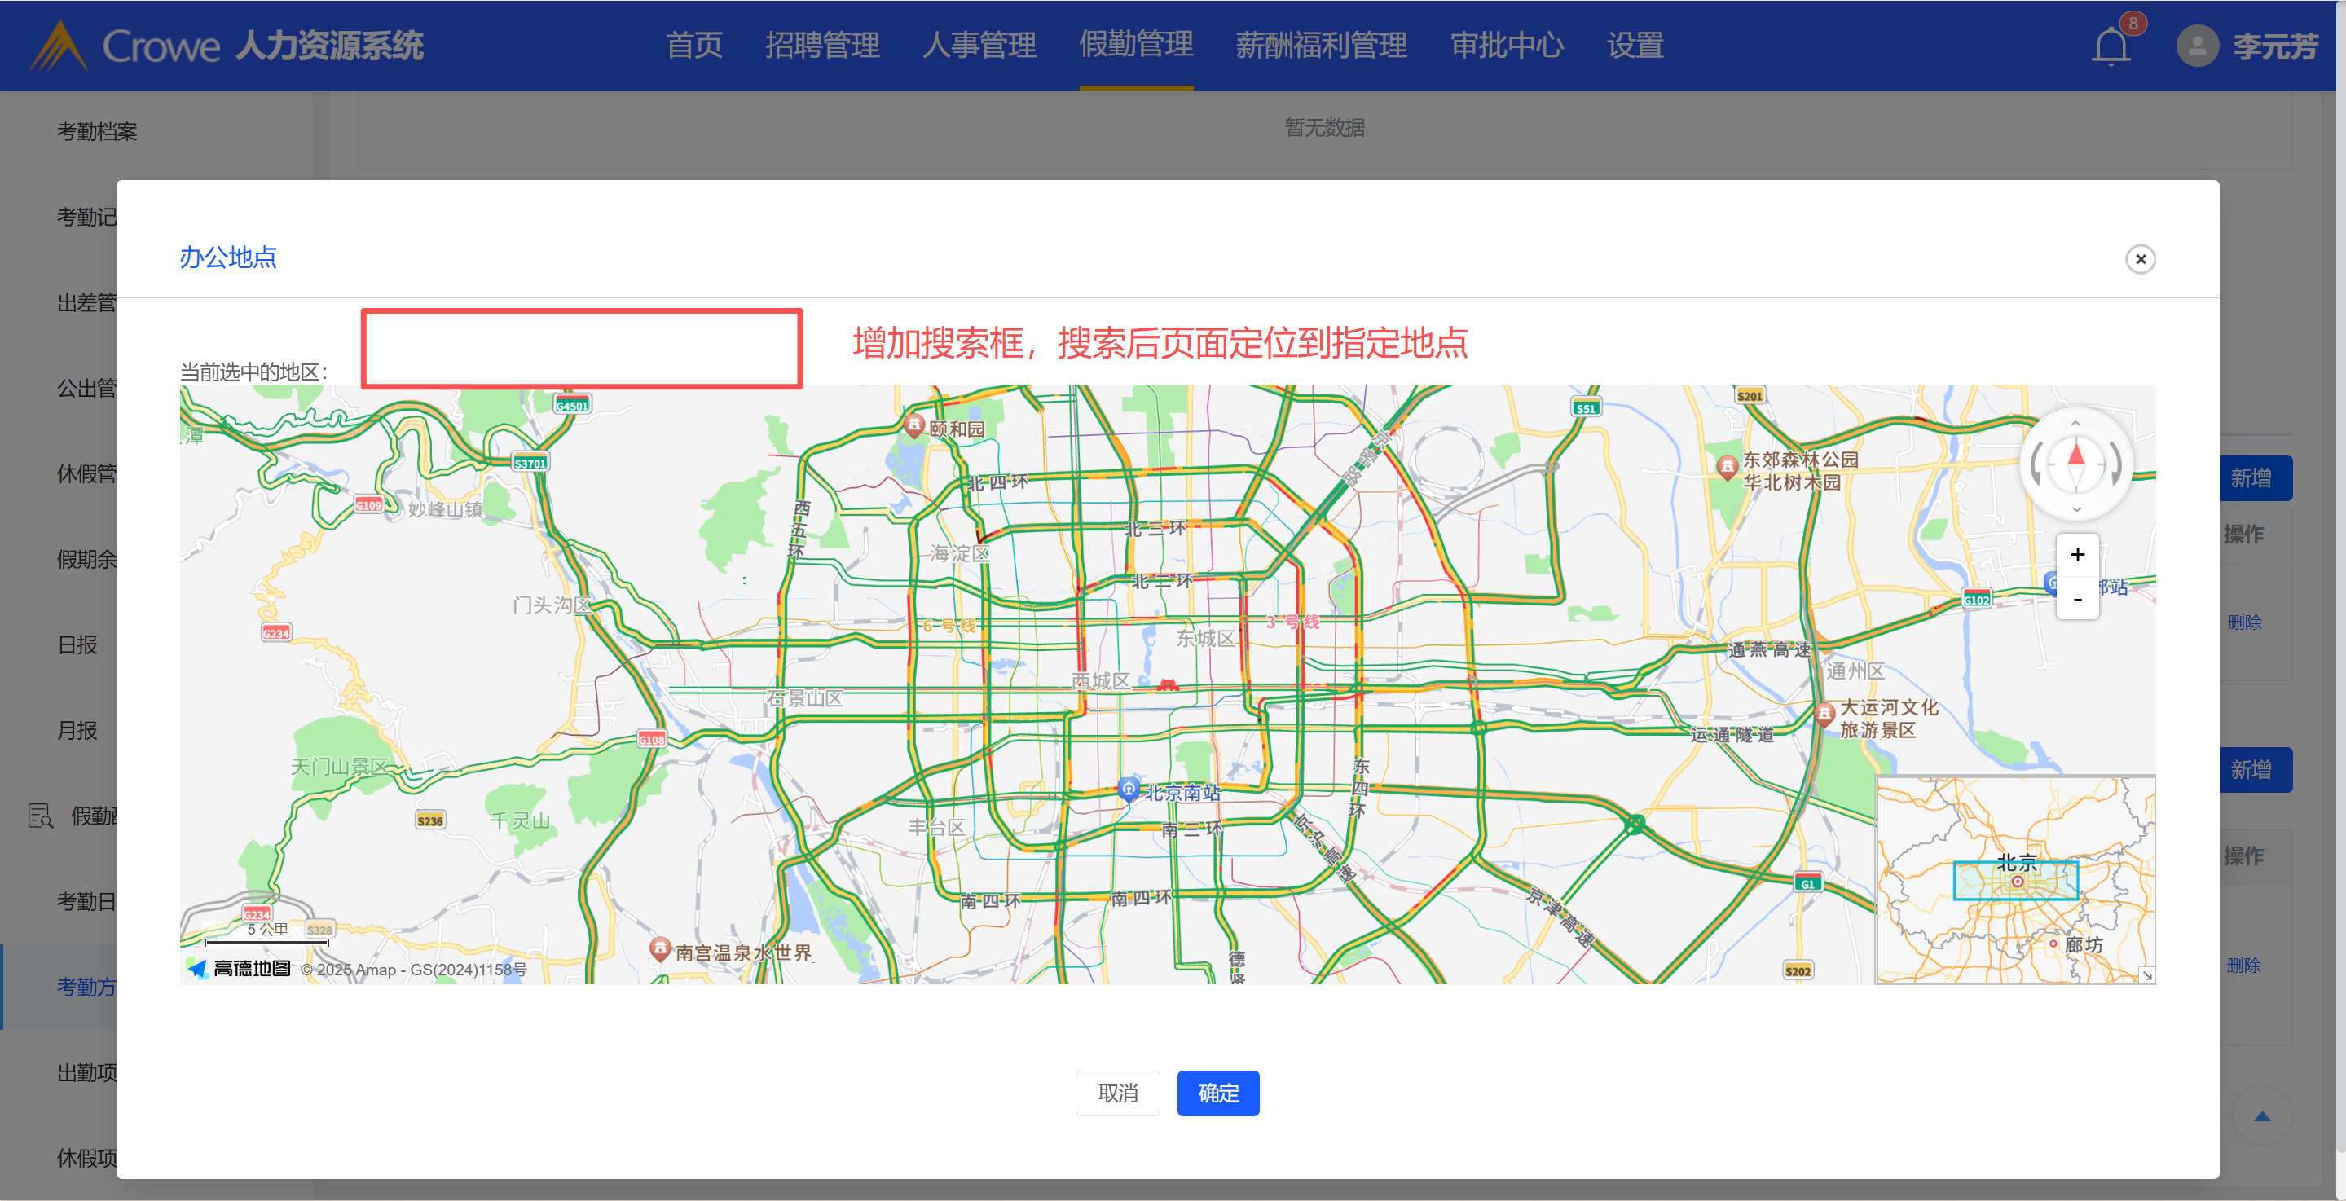Tilt map using compass top chevron
Viewport: 2346px width, 1201px height.
click(2075, 424)
